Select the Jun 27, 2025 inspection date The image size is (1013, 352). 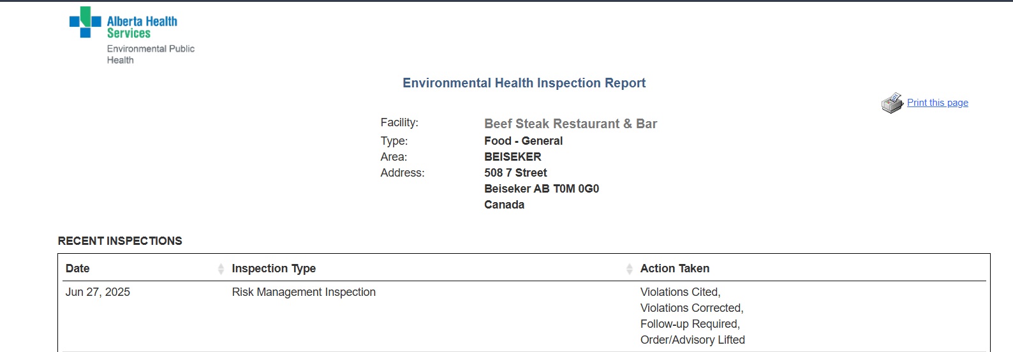coord(98,292)
